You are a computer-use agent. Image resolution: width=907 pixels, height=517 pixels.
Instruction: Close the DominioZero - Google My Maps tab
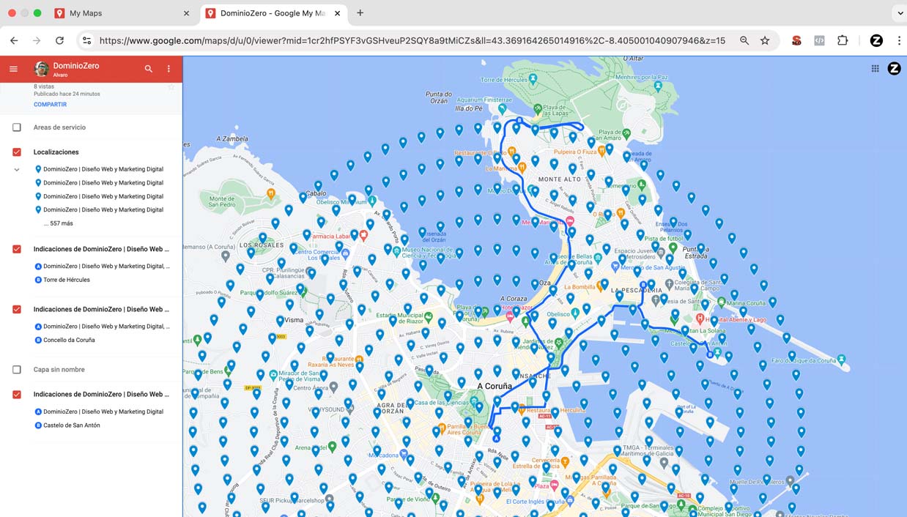click(x=338, y=13)
